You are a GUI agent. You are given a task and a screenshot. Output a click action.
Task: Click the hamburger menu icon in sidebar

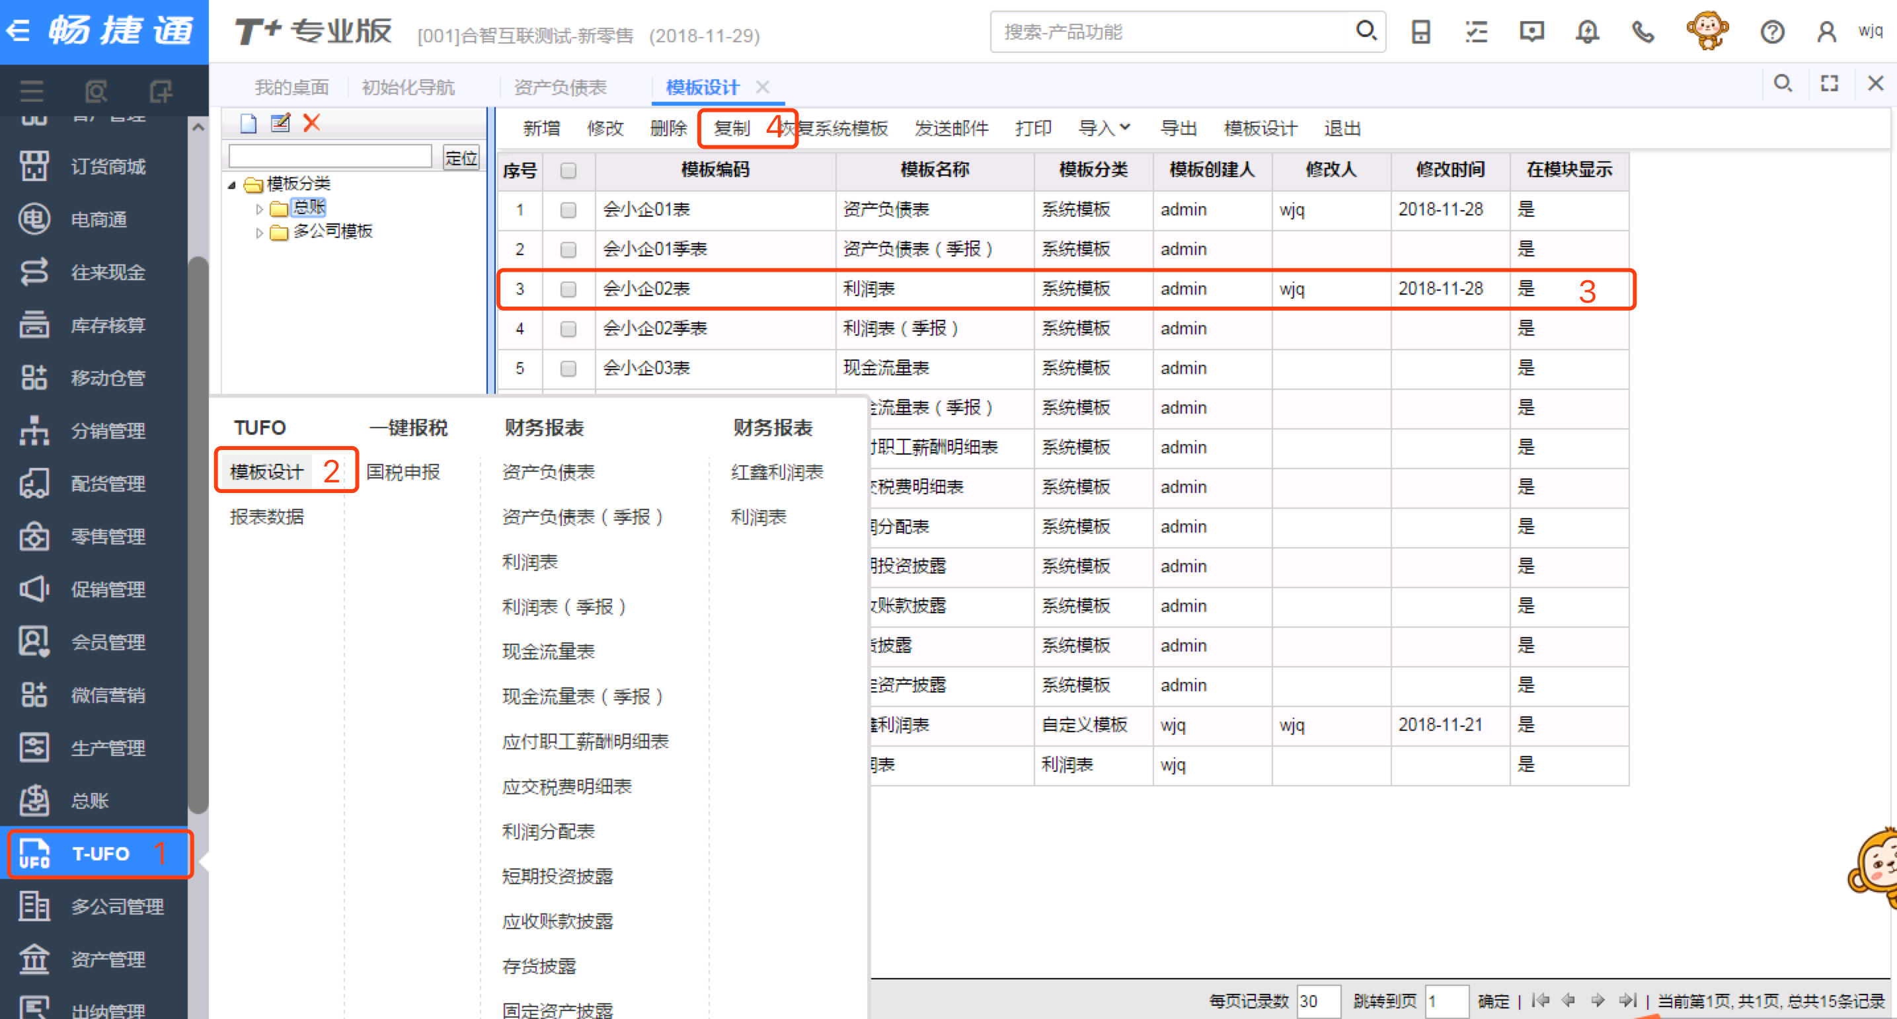(32, 91)
